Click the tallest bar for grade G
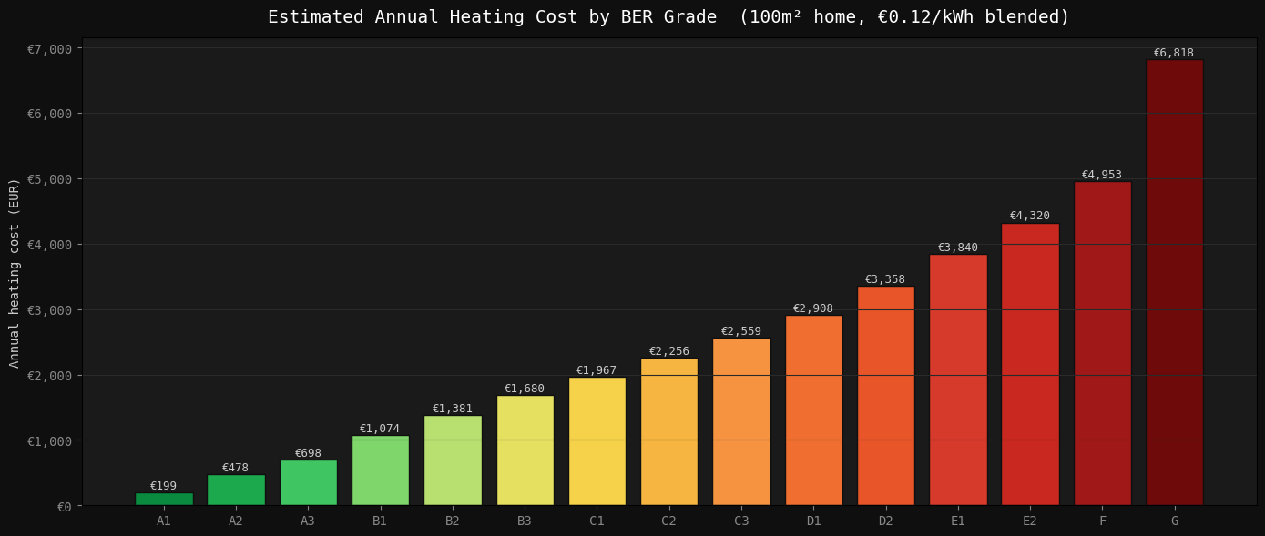This screenshot has height=536, width=1265. click(1174, 282)
